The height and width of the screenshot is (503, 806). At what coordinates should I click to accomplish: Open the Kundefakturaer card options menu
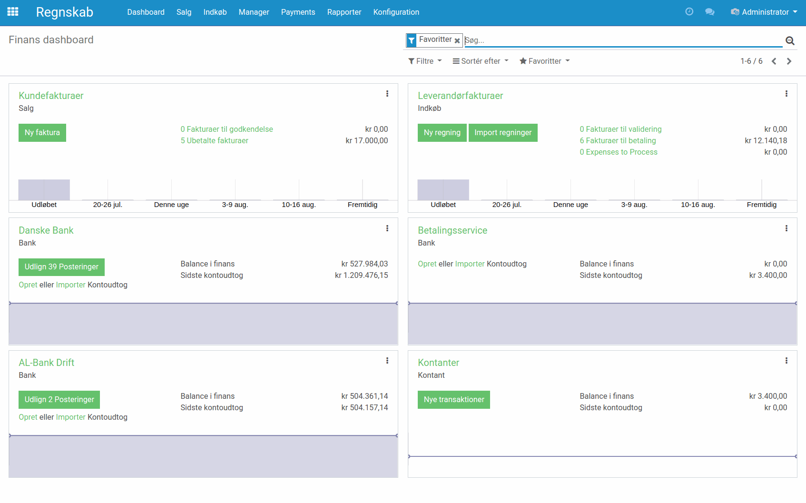(x=387, y=94)
